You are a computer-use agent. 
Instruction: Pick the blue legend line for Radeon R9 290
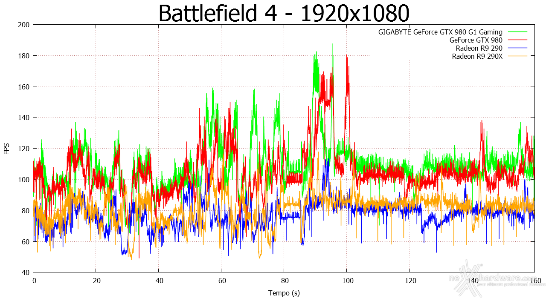click(517, 48)
